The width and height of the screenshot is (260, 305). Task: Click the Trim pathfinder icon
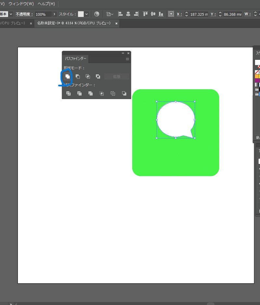pos(79,93)
